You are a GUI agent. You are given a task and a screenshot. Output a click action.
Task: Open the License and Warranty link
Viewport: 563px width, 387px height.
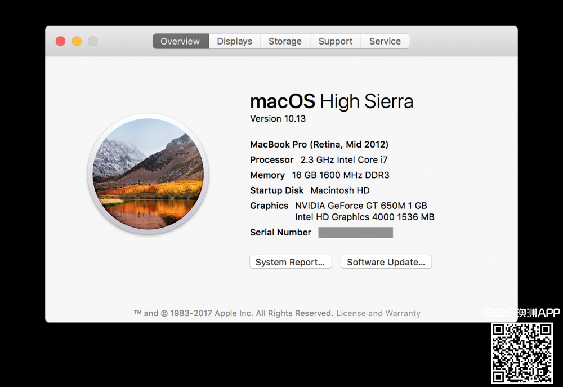pos(378,313)
